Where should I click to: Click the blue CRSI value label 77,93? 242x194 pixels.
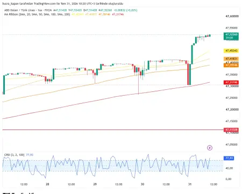click(x=229, y=158)
